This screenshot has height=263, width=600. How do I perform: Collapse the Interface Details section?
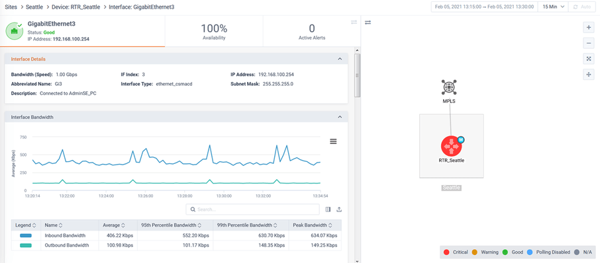340,59
